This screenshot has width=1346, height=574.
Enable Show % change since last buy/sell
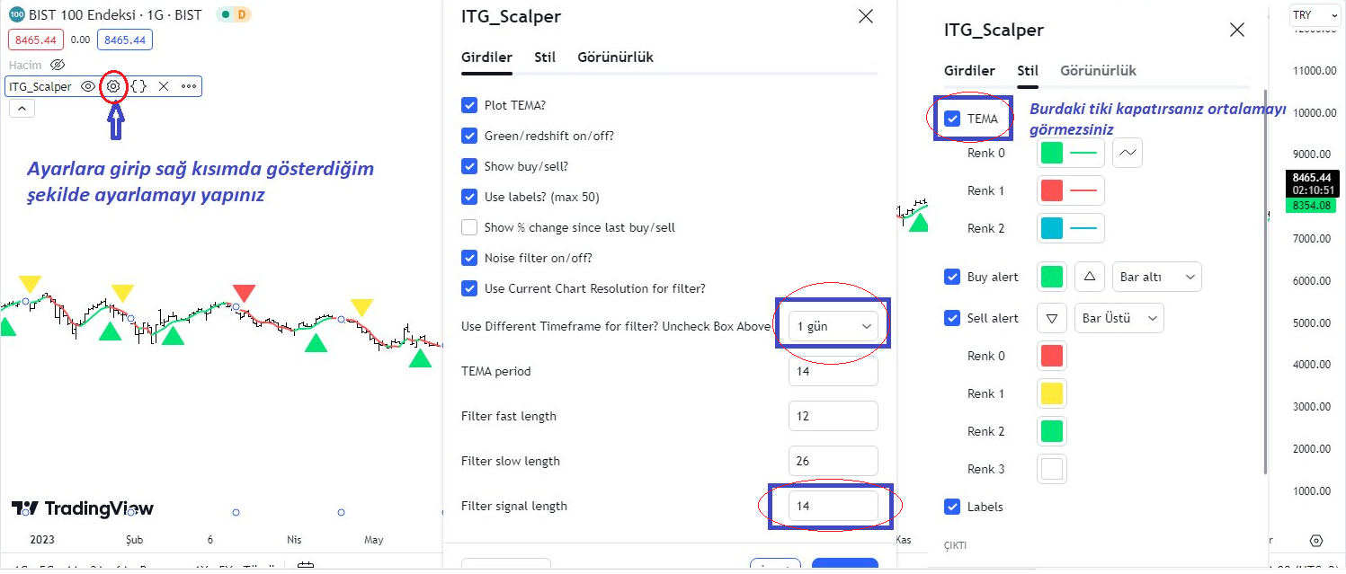tap(469, 227)
